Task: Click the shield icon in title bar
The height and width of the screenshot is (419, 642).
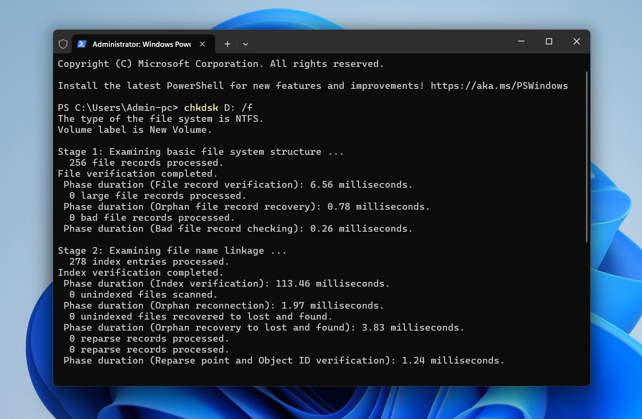Action: click(63, 44)
